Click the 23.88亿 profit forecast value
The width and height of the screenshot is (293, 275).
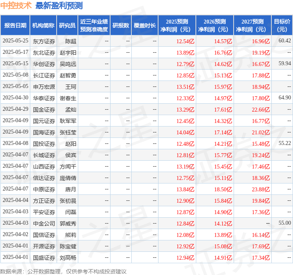point(261,189)
